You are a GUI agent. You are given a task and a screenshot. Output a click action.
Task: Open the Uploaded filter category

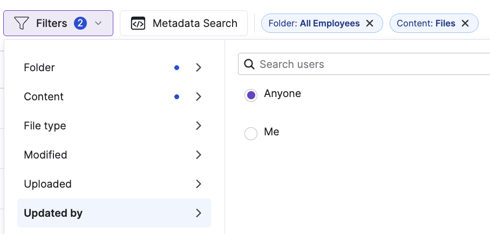[48, 184]
